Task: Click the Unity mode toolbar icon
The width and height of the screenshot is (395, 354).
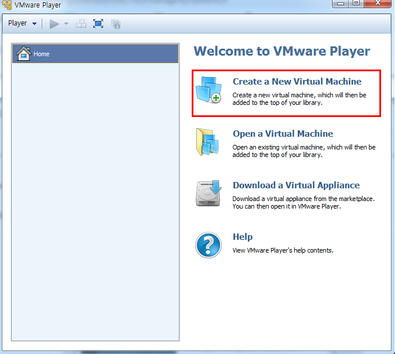Action: pos(116,24)
